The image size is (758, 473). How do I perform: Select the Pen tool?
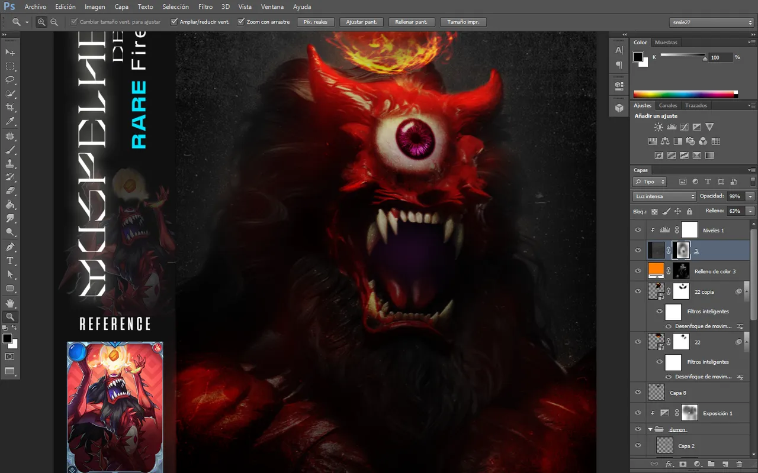(x=10, y=247)
